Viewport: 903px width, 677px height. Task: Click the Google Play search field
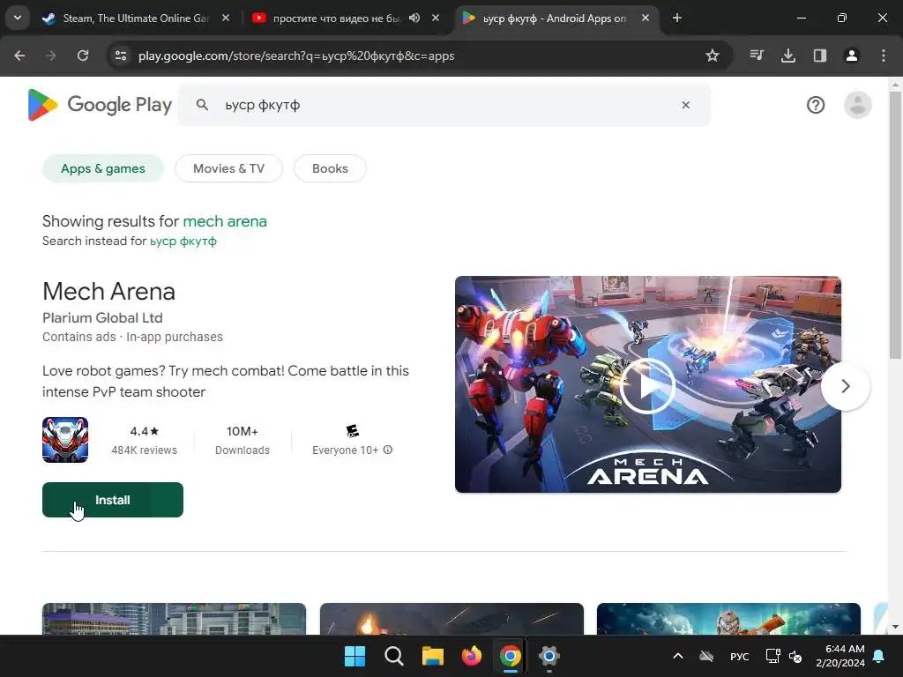click(444, 105)
